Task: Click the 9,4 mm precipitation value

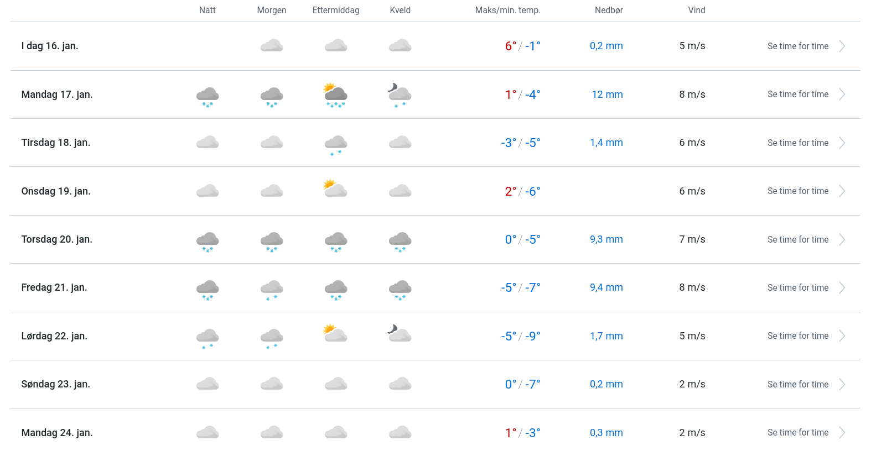Action: [x=606, y=287]
